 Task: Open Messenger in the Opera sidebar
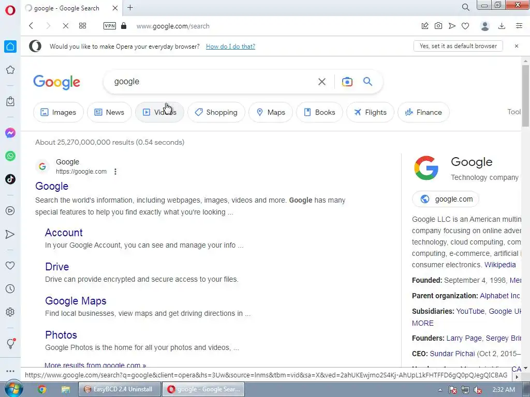coord(10,133)
